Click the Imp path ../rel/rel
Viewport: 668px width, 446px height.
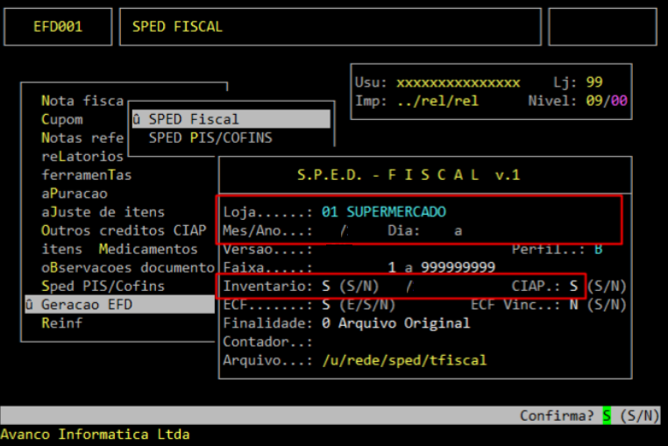pos(437,101)
